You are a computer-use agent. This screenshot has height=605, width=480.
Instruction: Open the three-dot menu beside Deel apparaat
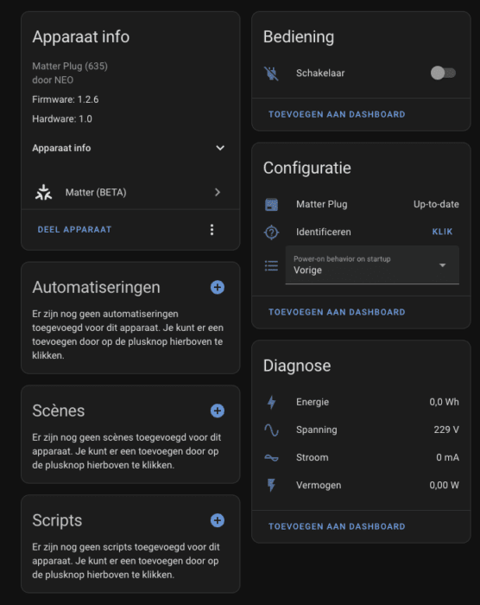(212, 230)
